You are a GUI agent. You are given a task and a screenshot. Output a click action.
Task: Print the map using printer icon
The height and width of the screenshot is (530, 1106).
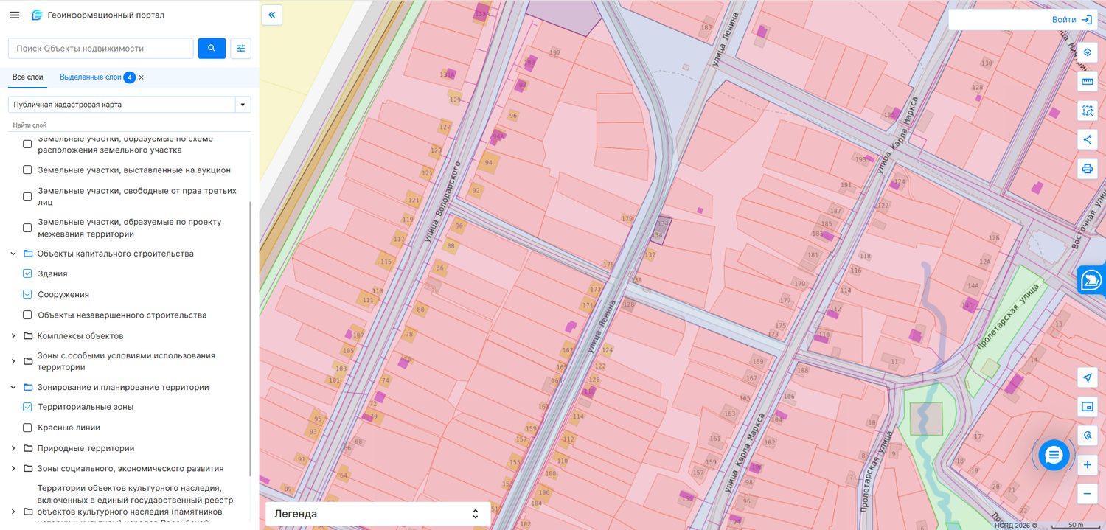click(1087, 168)
